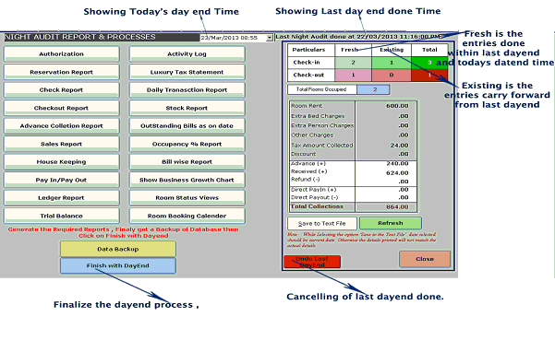
Task: Click the Other Charges label
Action: click(312, 135)
